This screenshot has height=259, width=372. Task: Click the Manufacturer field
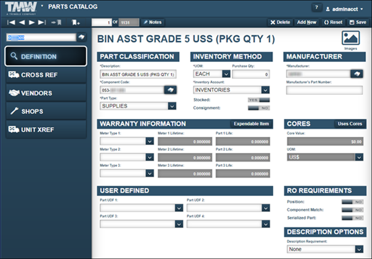coord(319,74)
